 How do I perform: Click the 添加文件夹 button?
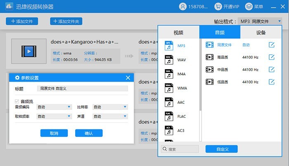coord(66,21)
